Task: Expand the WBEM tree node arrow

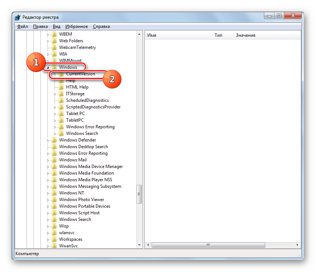Action: point(48,35)
